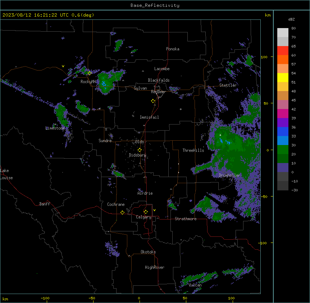Click the yellow V marker east of Calgary
Image resolution: width=310 pixels, height=303 pixels.
154,210
